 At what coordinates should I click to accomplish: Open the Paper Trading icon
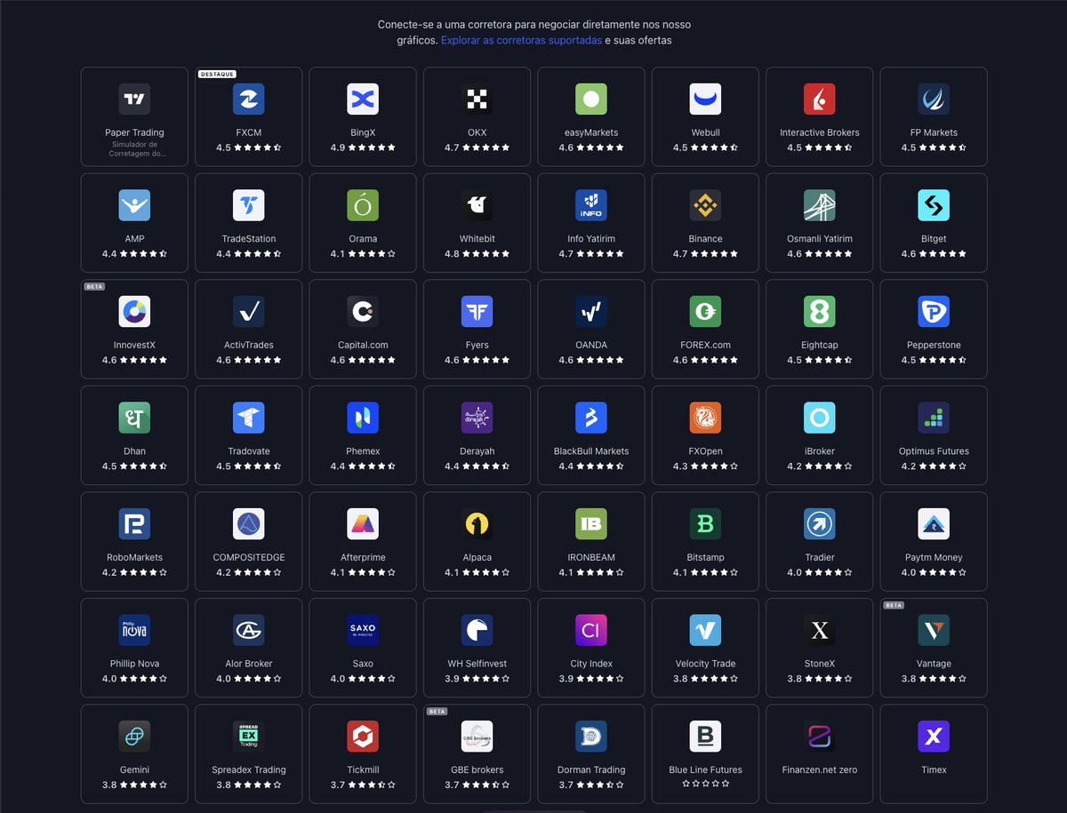134,100
